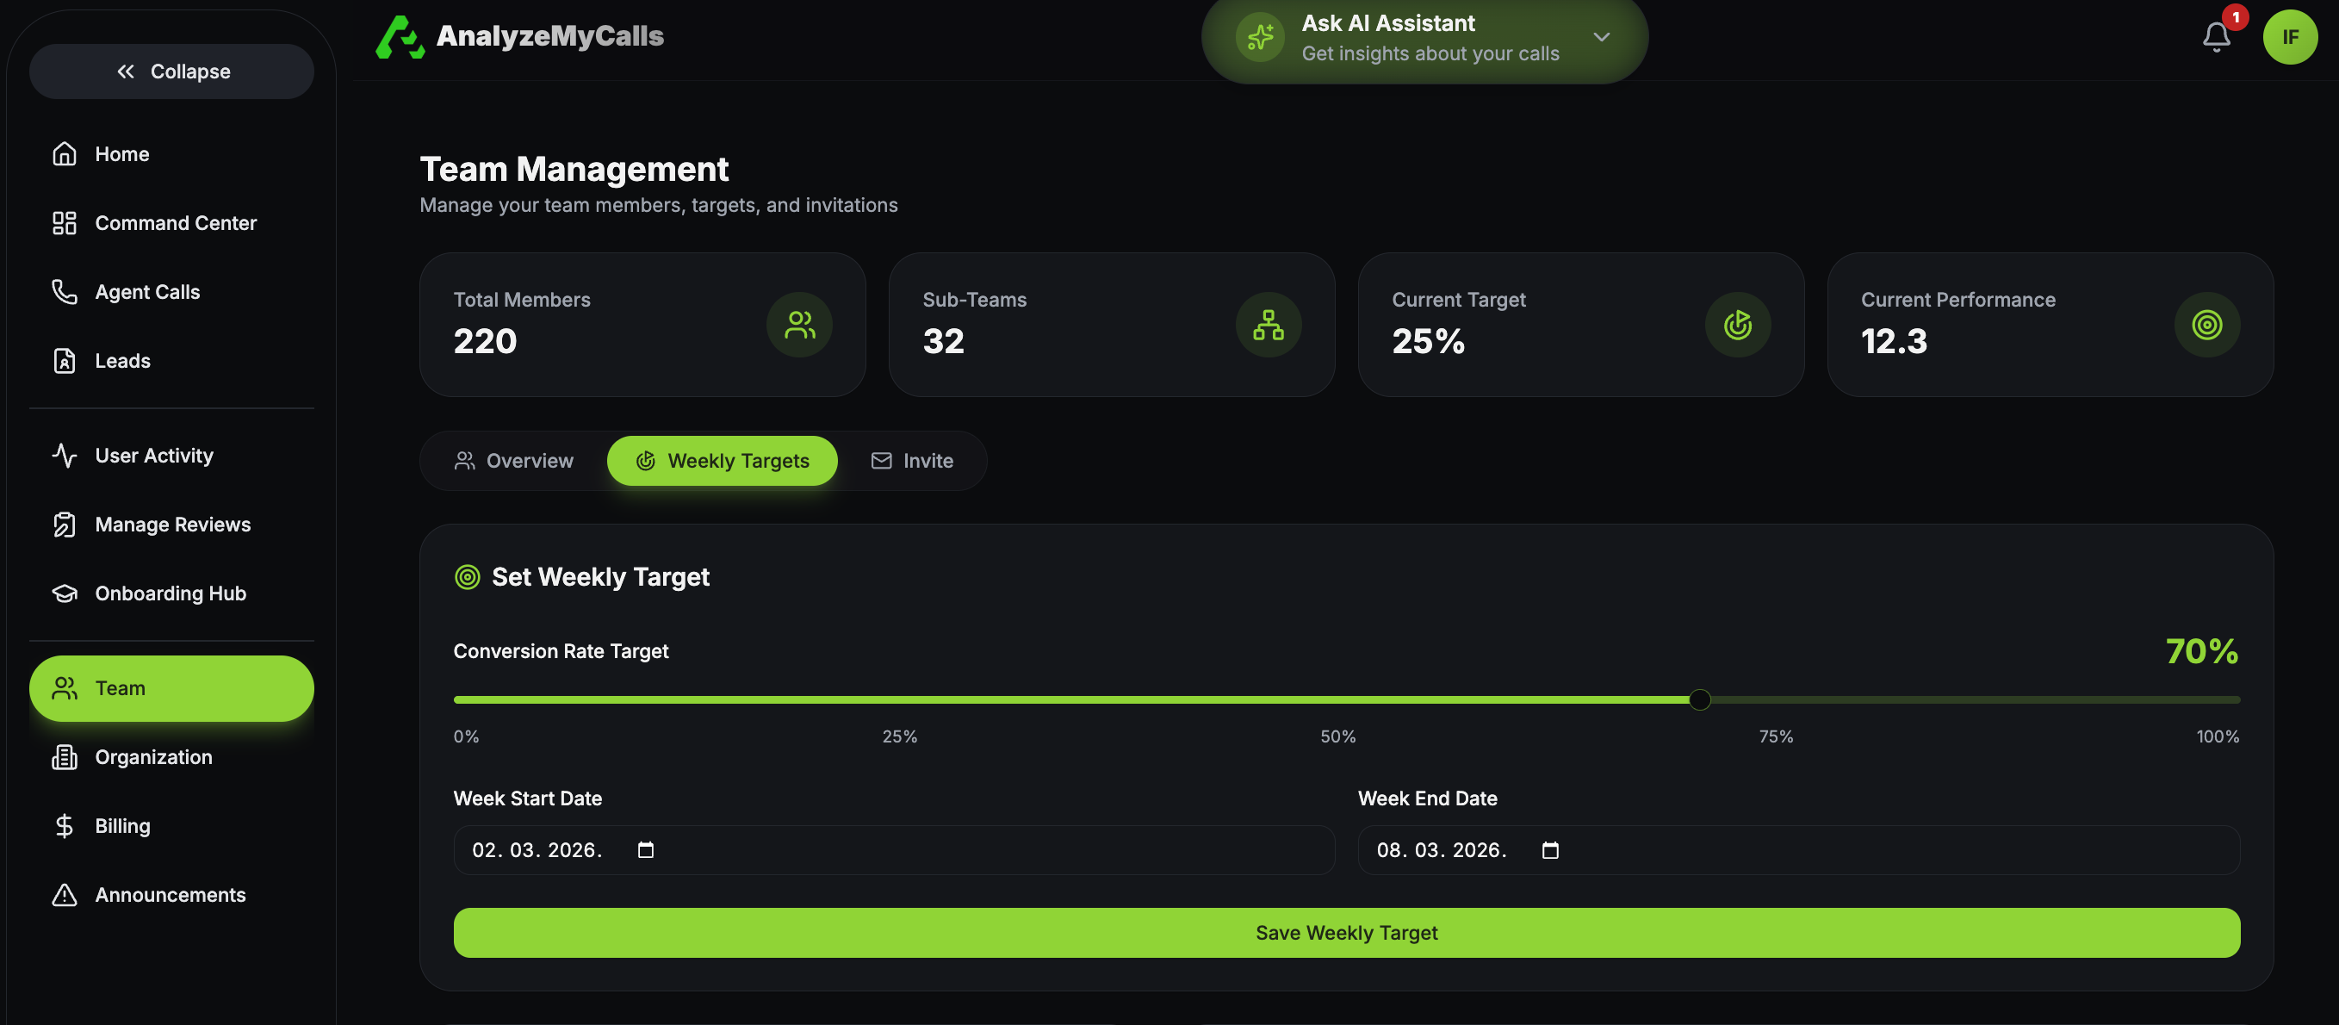Click the AI Assistant sparkle icon
The height and width of the screenshot is (1025, 2339).
[x=1259, y=37]
